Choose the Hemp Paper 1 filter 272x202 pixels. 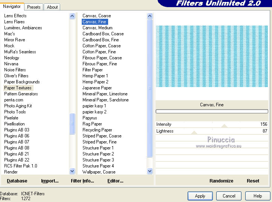tap(95, 76)
